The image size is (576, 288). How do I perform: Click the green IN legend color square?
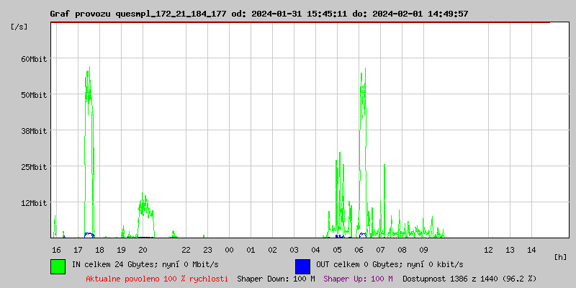point(58,266)
